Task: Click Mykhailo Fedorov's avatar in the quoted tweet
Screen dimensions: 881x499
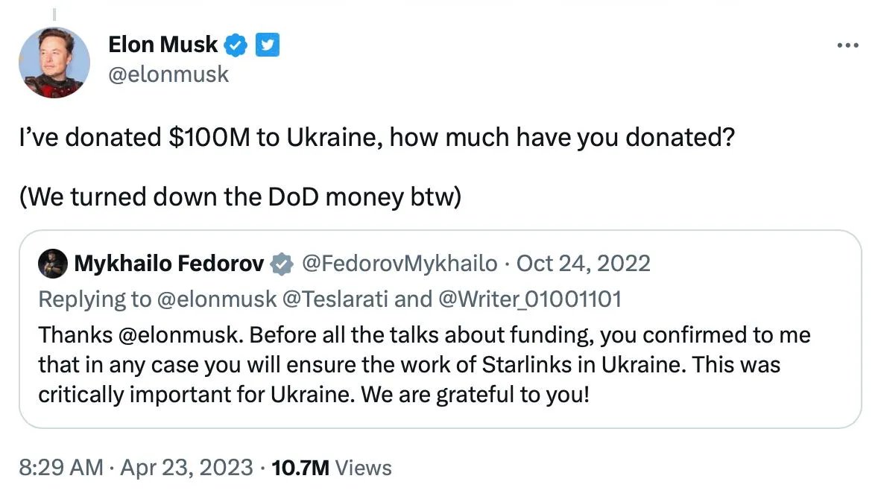Action: 54,263
